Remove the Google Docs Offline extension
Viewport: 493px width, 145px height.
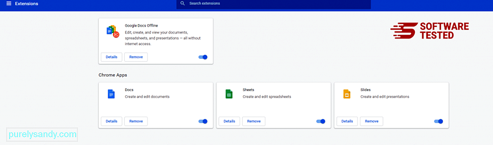(136, 57)
